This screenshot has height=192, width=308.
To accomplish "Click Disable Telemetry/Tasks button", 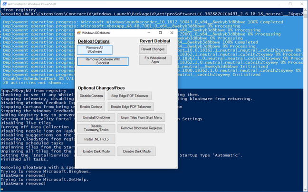I will pyautogui.click(x=96, y=128).
